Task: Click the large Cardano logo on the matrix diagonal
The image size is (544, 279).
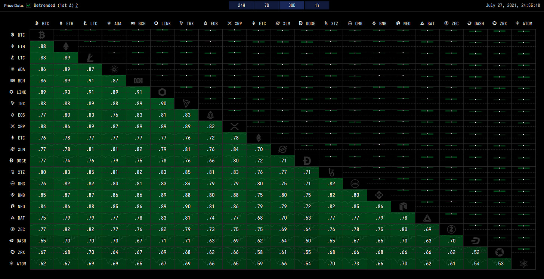Action: [x=114, y=69]
